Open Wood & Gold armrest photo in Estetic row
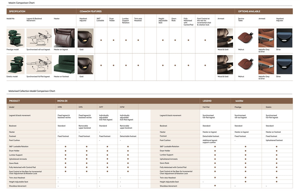The width and height of the screenshot is (300, 192). coord(225,65)
